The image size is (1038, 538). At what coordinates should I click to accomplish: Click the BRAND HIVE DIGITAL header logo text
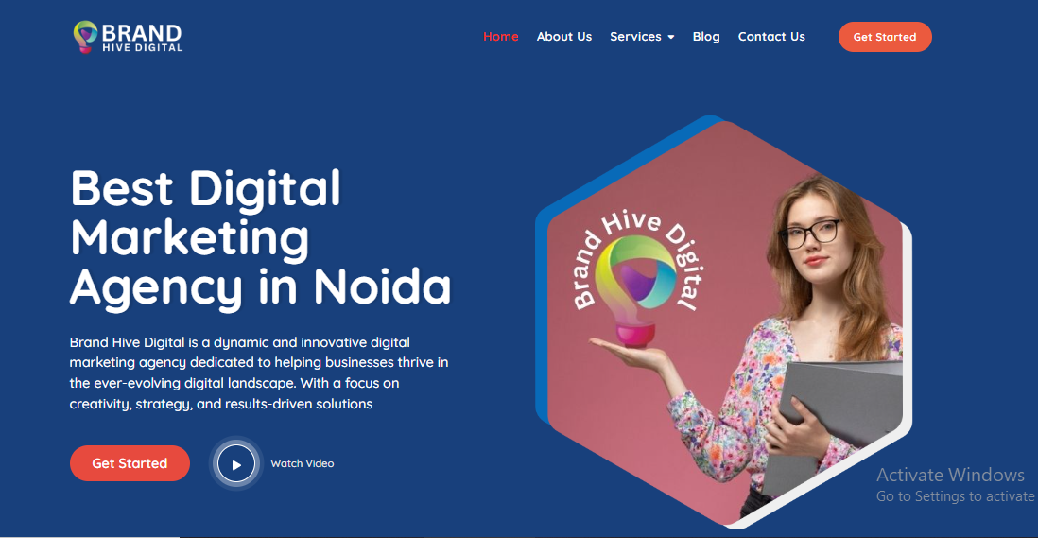point(142,38)
